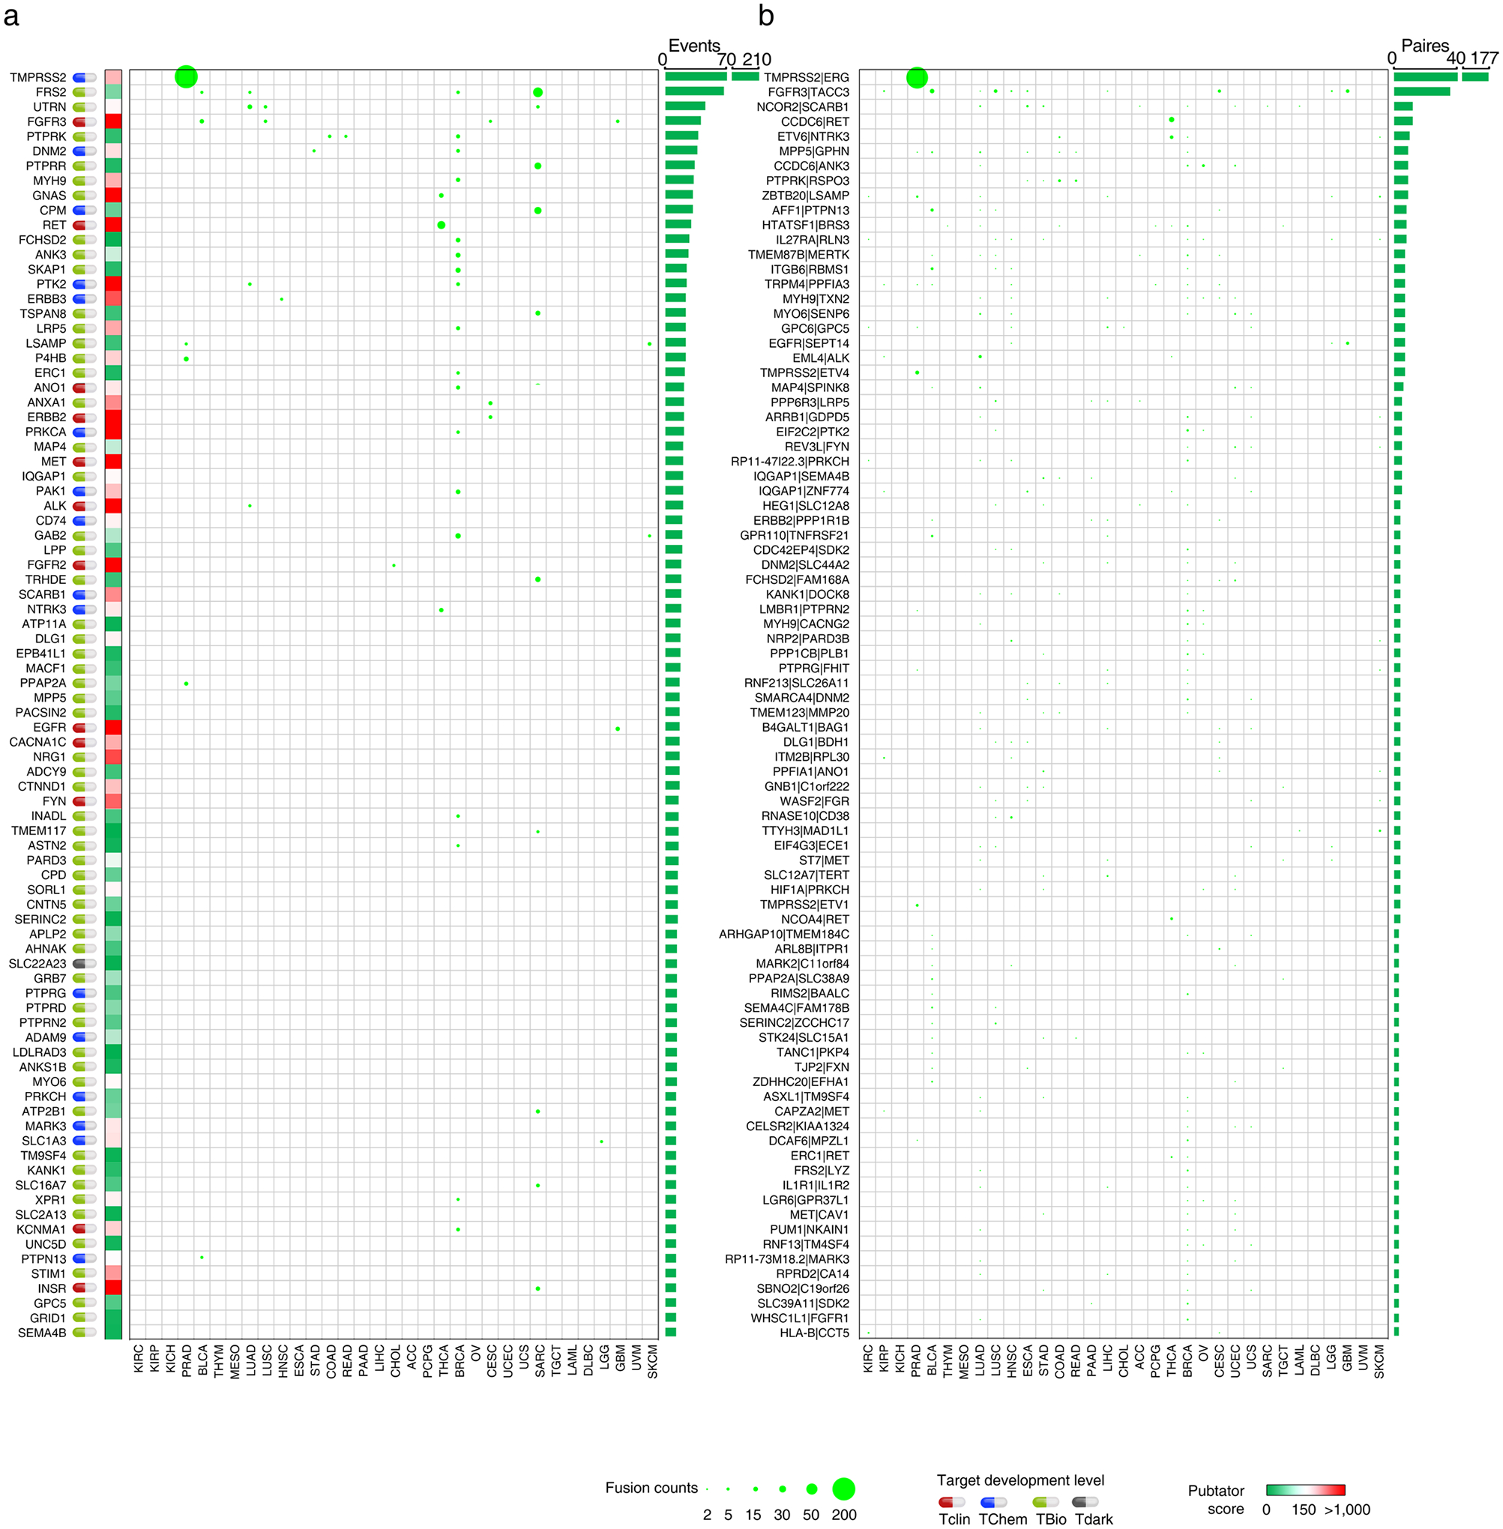
Task: Click the 'EGFR|SEPT14' fusion label
Action: 809,343
